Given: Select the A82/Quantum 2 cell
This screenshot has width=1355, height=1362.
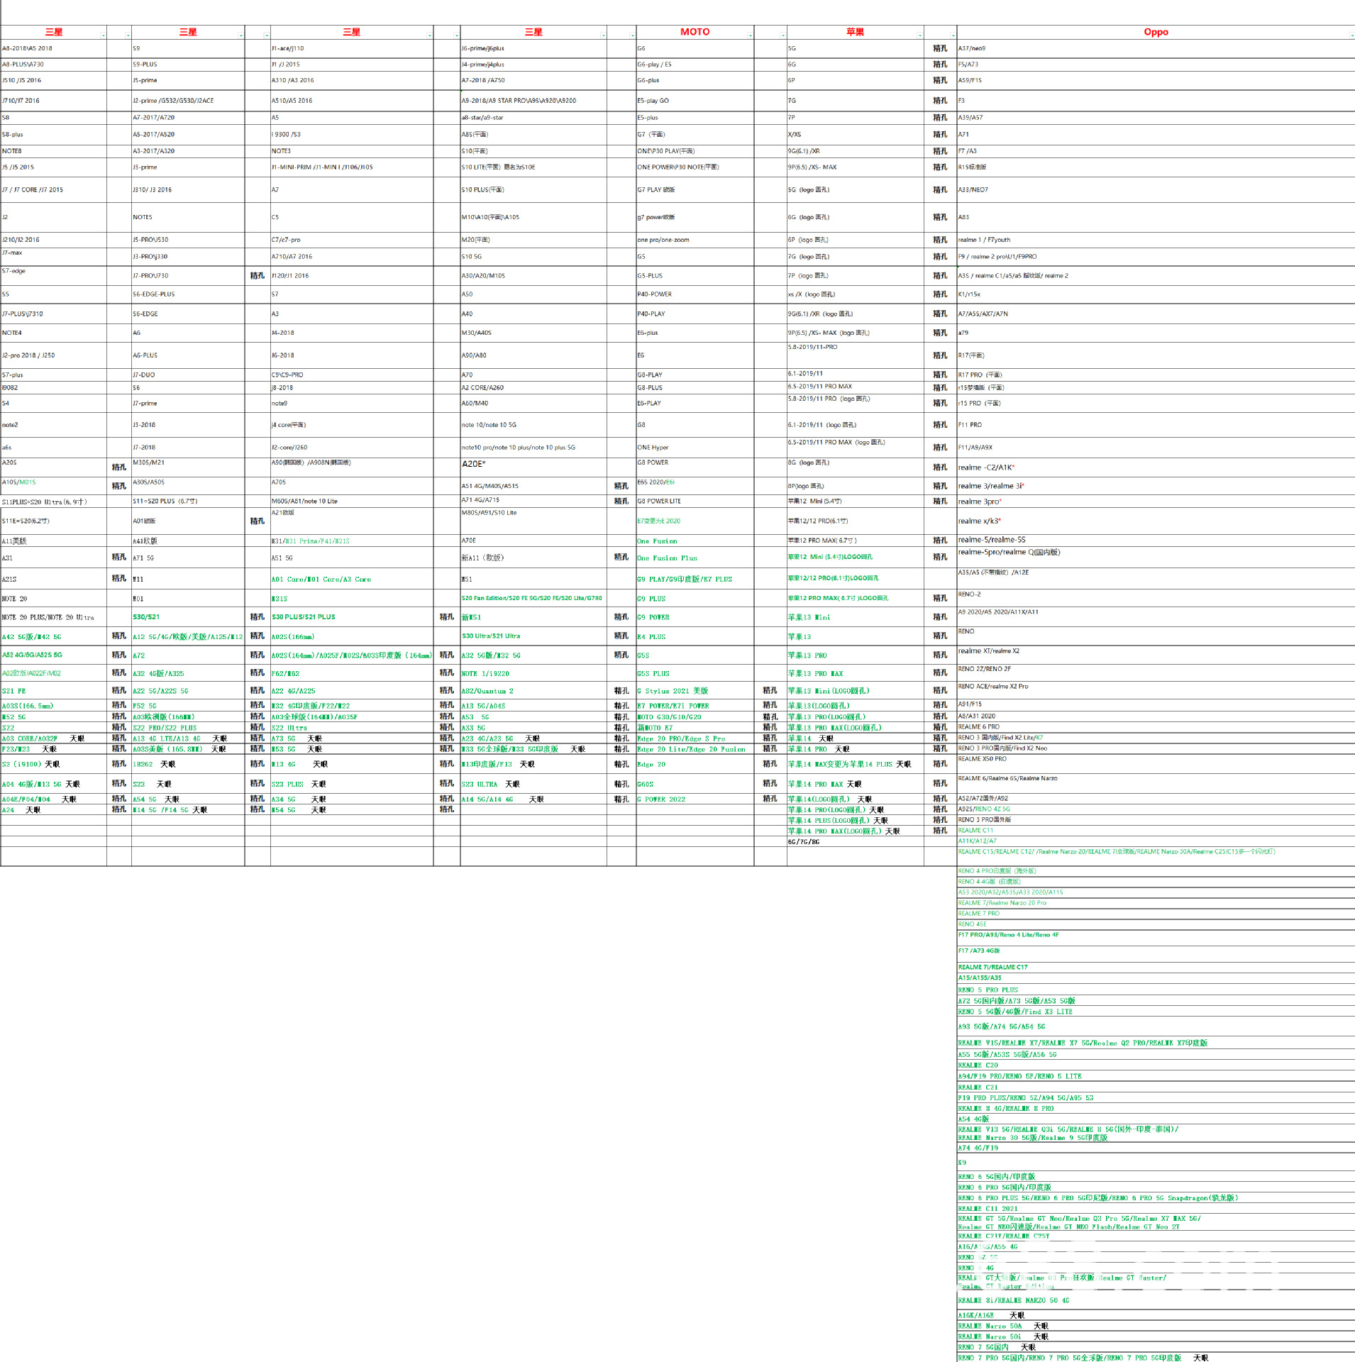Looking at the screenshot, I should pyautogui.click(x=533, y=691).
